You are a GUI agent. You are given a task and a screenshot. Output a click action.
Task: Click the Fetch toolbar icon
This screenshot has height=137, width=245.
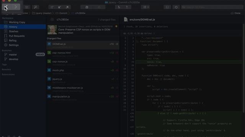point(52,7)
